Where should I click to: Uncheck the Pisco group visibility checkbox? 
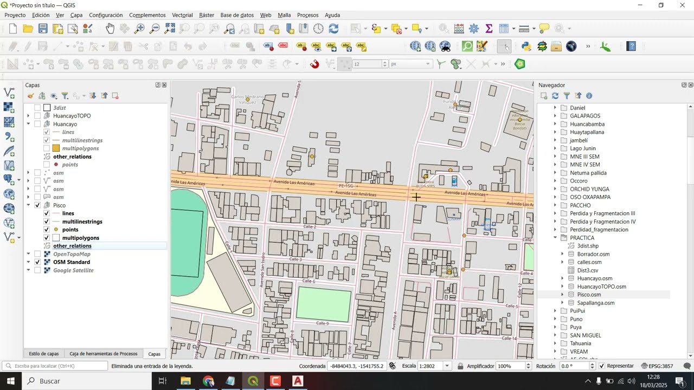37,205
